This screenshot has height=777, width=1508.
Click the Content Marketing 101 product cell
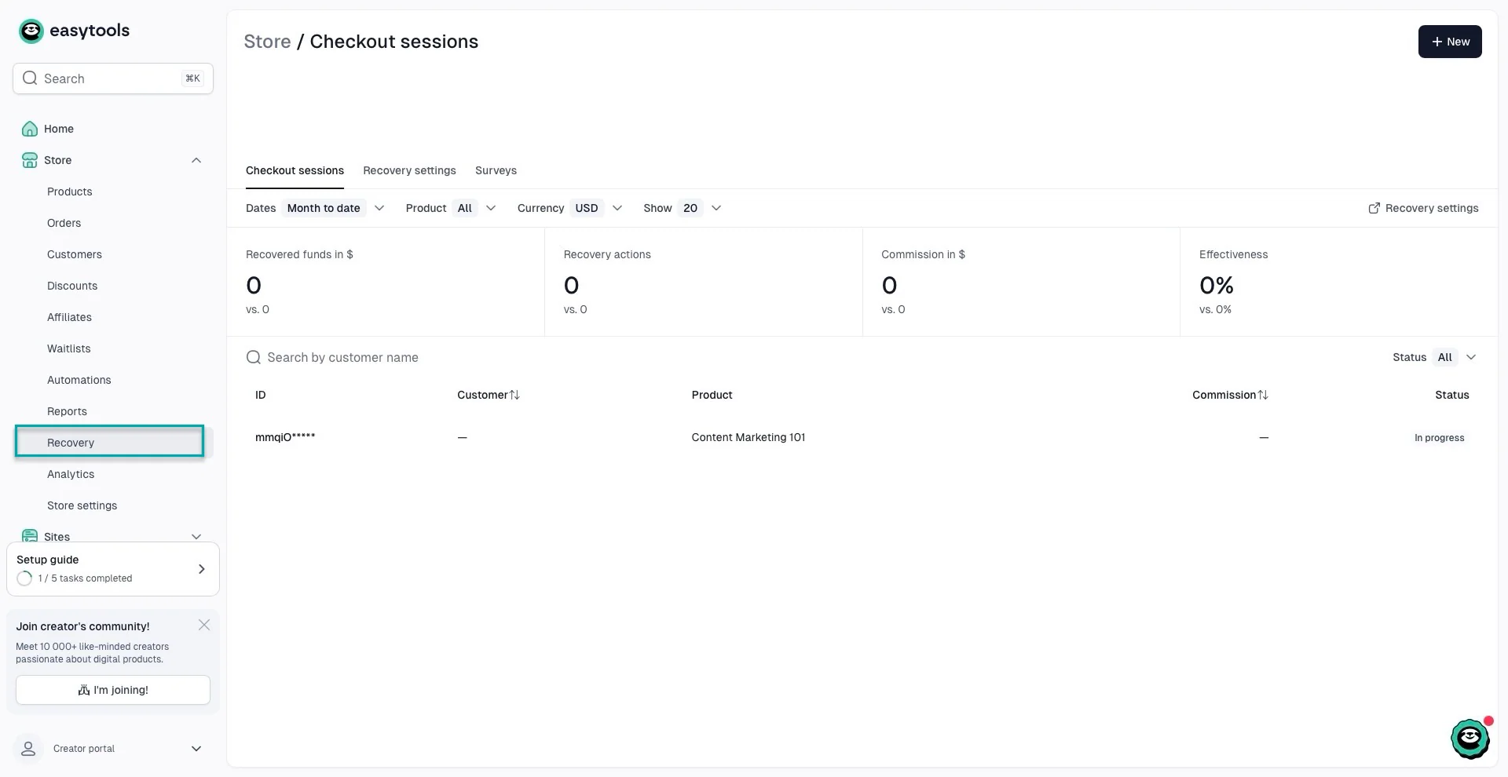[x=748, y=437]
